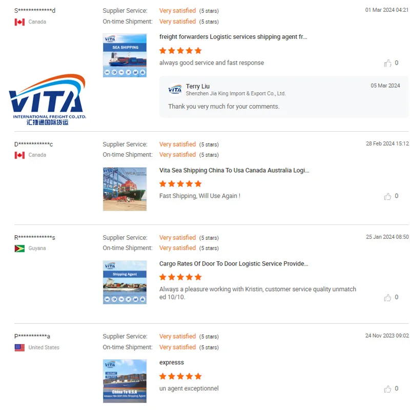410x410 pixels.
Task: Open 'Cargo Rates Of Door To Door' link
Action: tap(234, 263)
